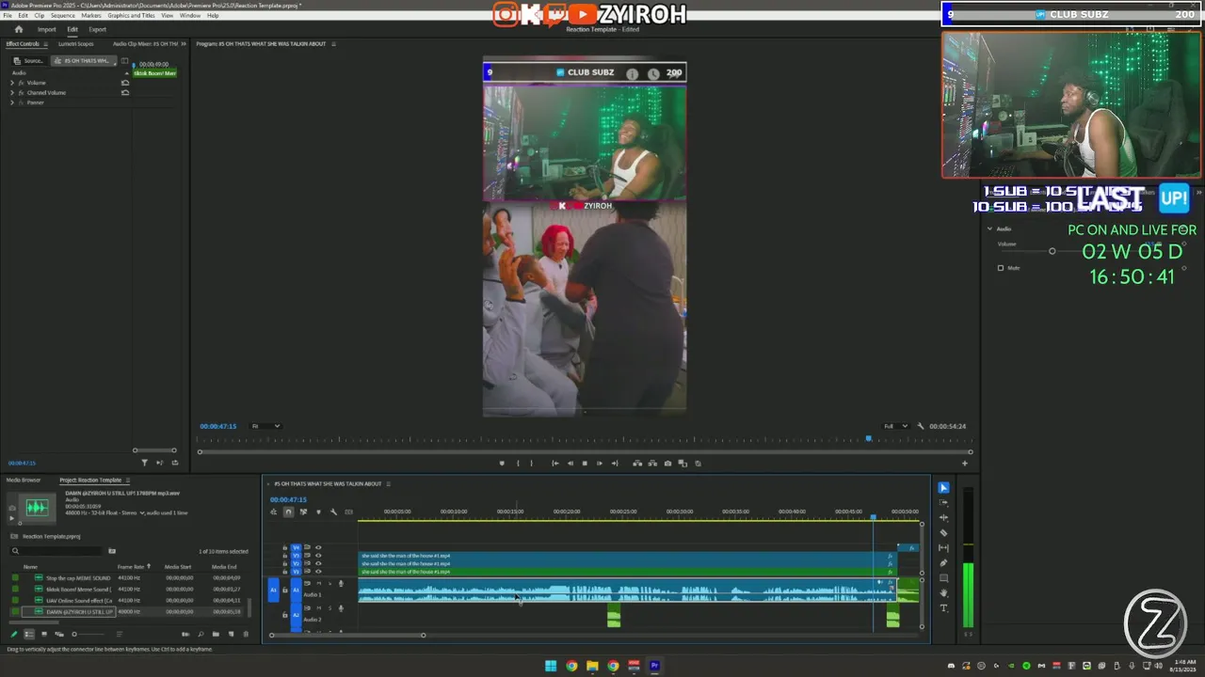Image resolution: width=1205 pixels, height=677 pixels.
Task: Select the Ripple Edit tool
Action: coord(943,517)
